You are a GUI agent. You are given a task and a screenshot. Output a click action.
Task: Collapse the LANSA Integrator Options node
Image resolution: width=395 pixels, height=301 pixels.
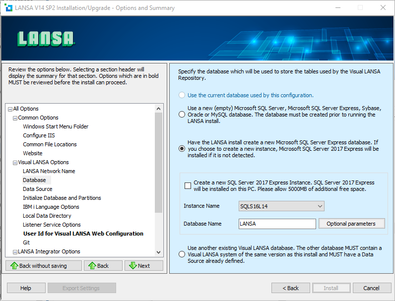(x=15, y=252)
